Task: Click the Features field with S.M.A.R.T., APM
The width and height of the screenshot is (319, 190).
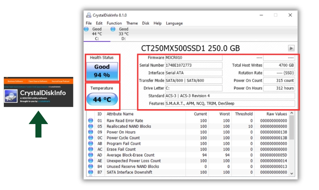Action: click(x=230, y=104)
